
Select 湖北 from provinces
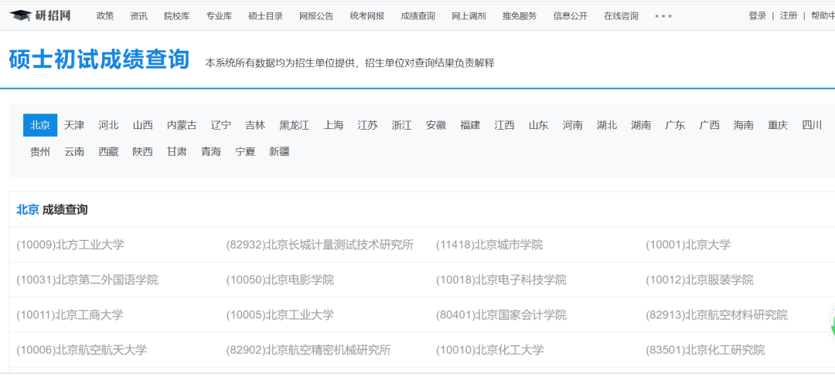pos(607,126)
